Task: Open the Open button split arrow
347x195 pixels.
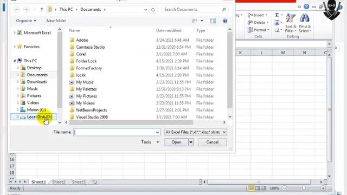Action: pos(191,142)
